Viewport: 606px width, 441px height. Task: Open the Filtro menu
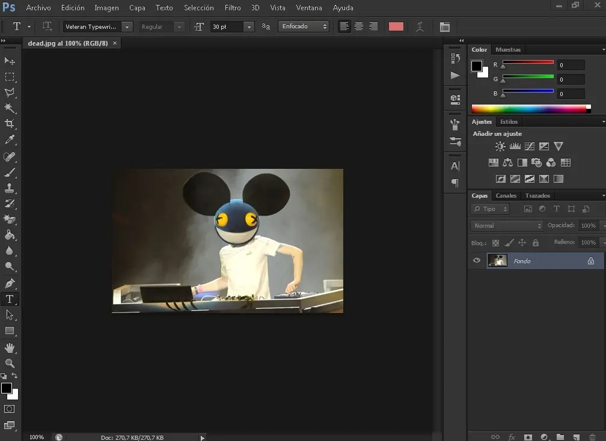coord(233,8)
